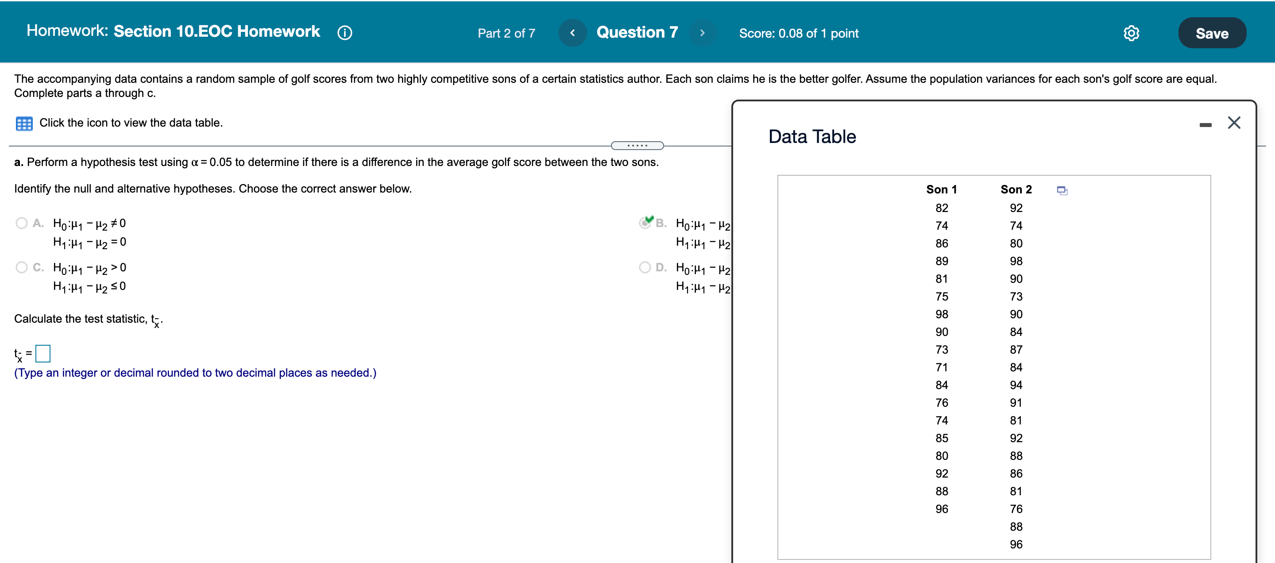Click the homework info circle icon
The height and width of the screenshot is (563, 1275).
[x=344, y=33]
